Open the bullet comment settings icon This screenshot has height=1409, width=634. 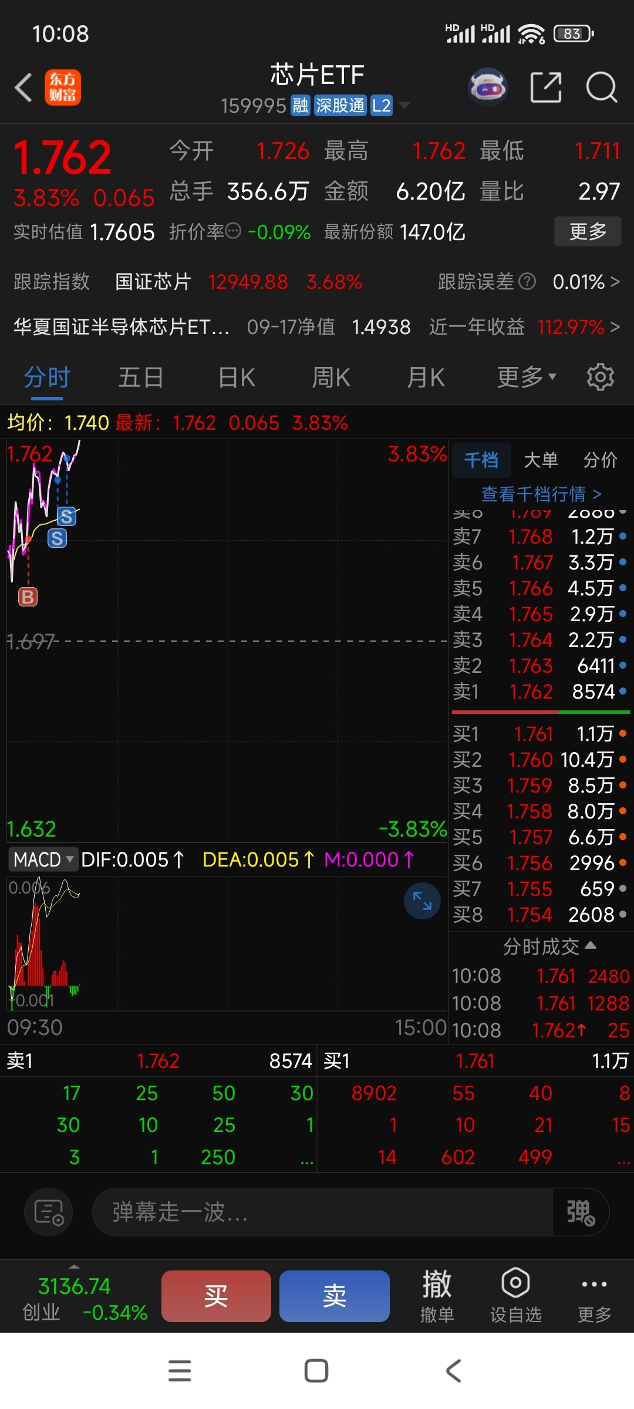click(49, 1212)
